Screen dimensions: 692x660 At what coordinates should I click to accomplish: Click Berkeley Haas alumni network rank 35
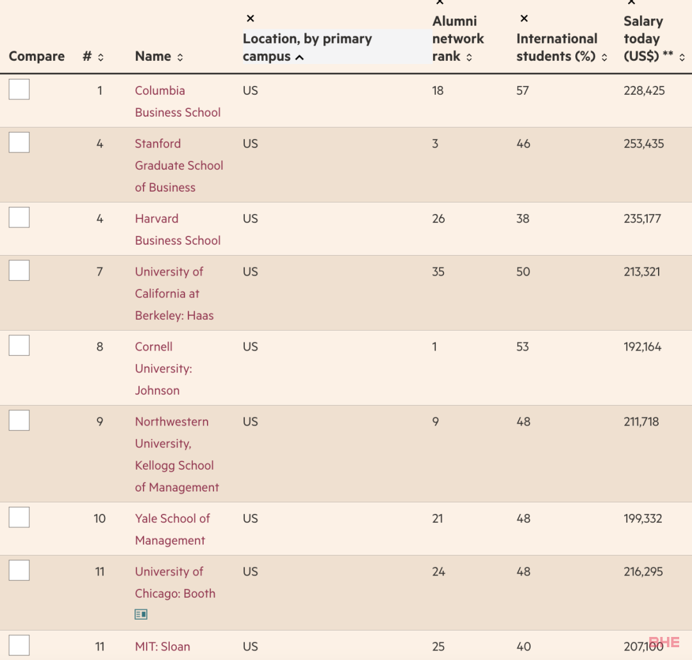tap(438, 272)
